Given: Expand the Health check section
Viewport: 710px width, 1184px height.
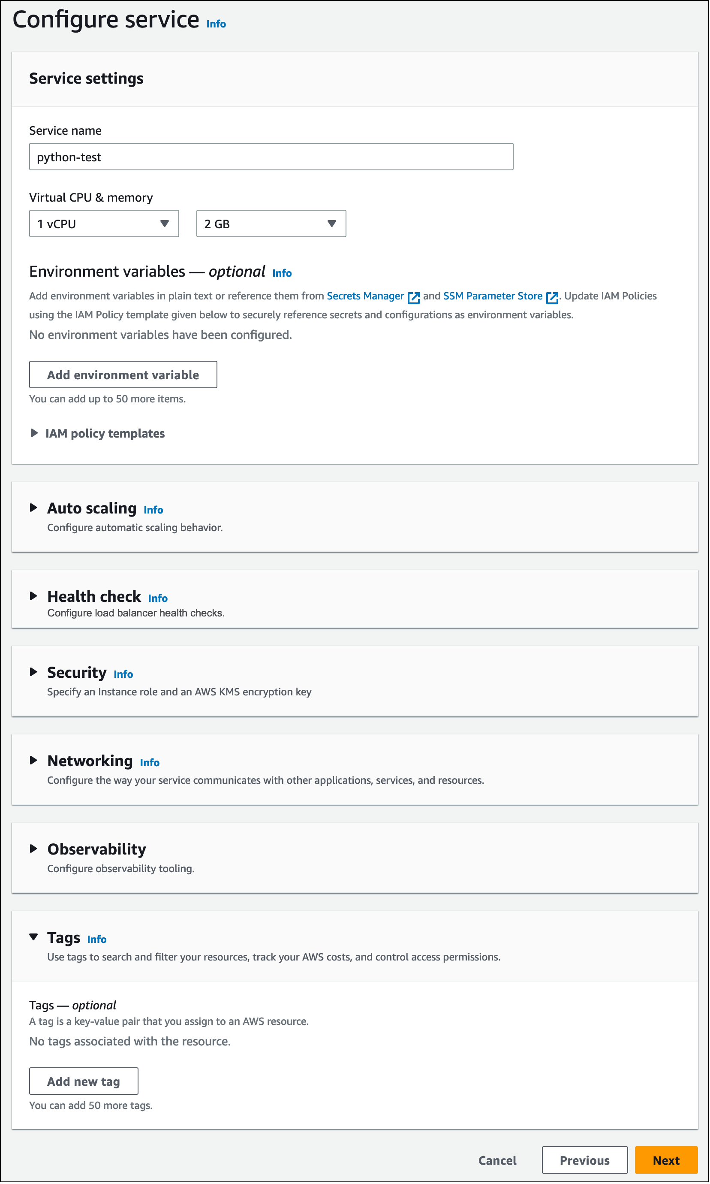Looking at the screenshot, I should tap(34, 596).
